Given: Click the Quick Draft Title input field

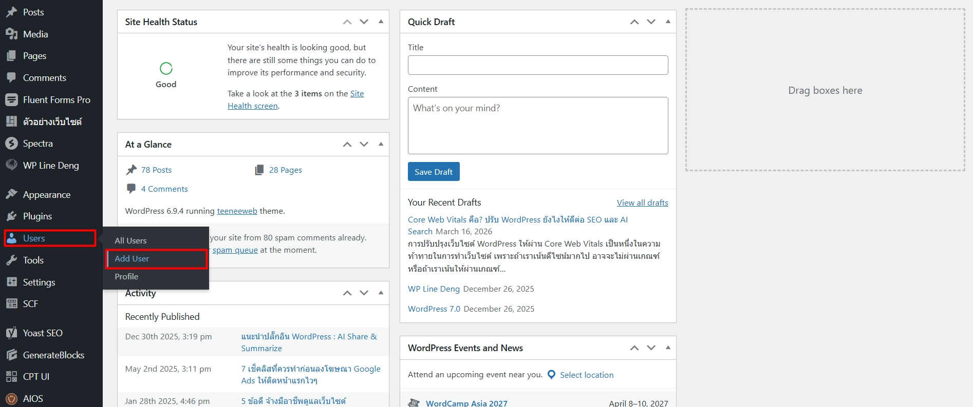Looking at the screenshot, I should tap(538, 65).
